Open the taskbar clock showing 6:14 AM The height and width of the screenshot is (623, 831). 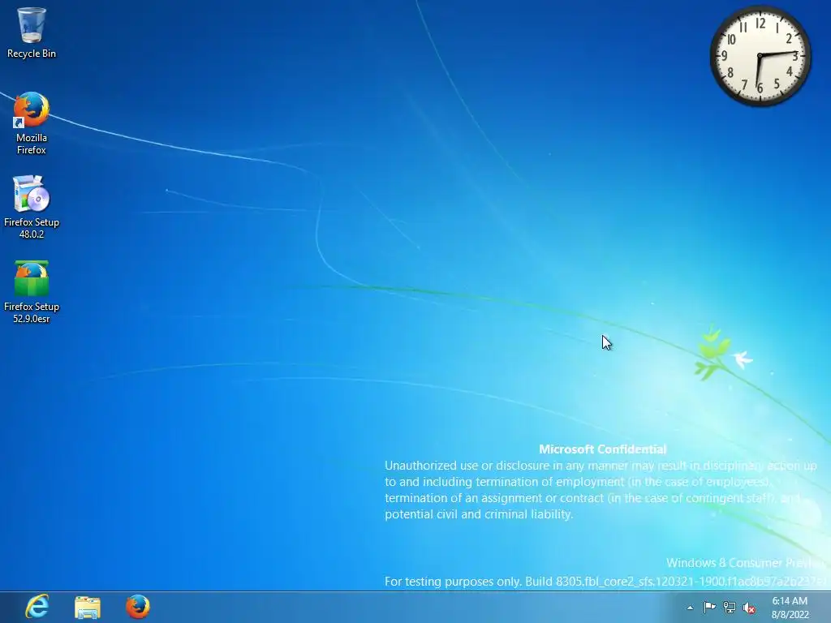point(790,601)
